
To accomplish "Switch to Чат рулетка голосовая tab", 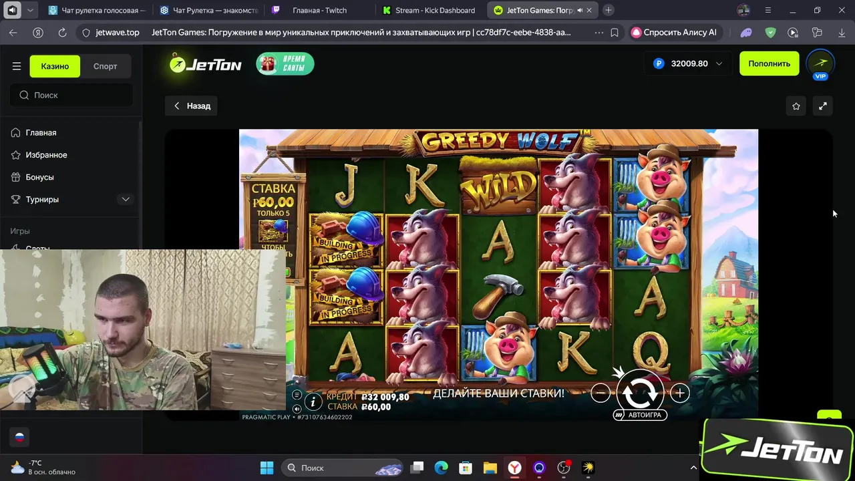I will pyautogui.click(x=98, y=10).
